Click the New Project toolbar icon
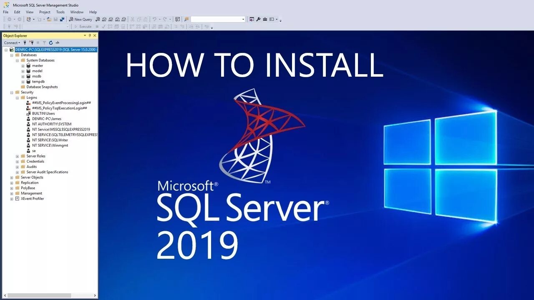The height and width of the screenshot is (300, 534). click(28, 19)
